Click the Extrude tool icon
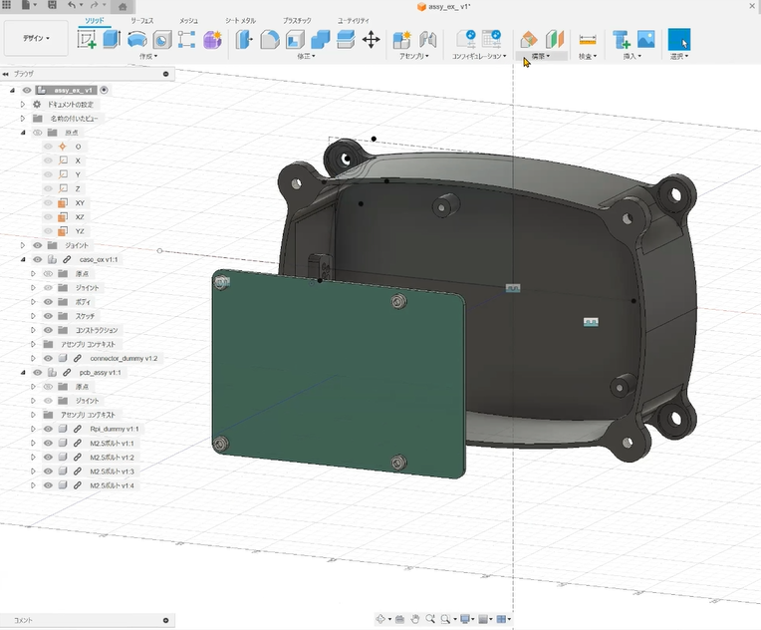 pos(112,40)
